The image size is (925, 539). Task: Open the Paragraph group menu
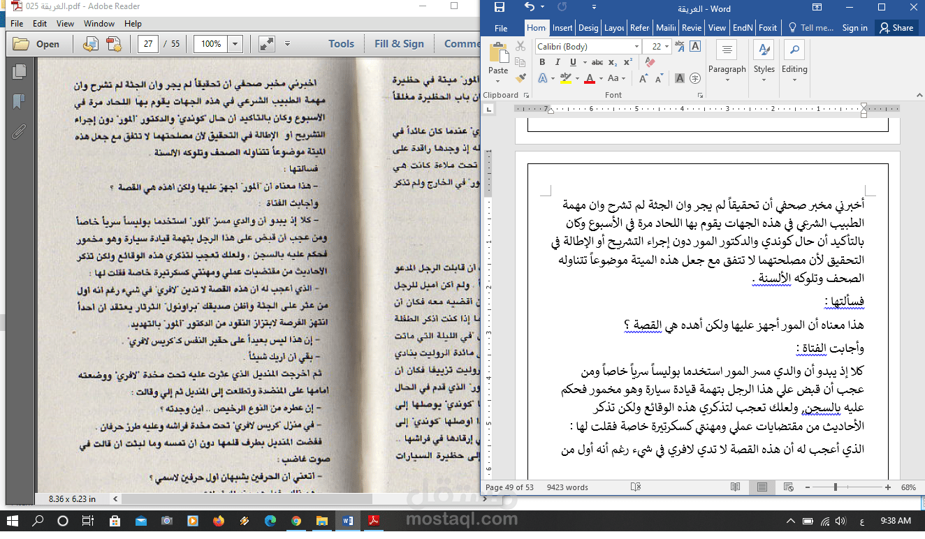pyautogui.click(x=727, y=61)
